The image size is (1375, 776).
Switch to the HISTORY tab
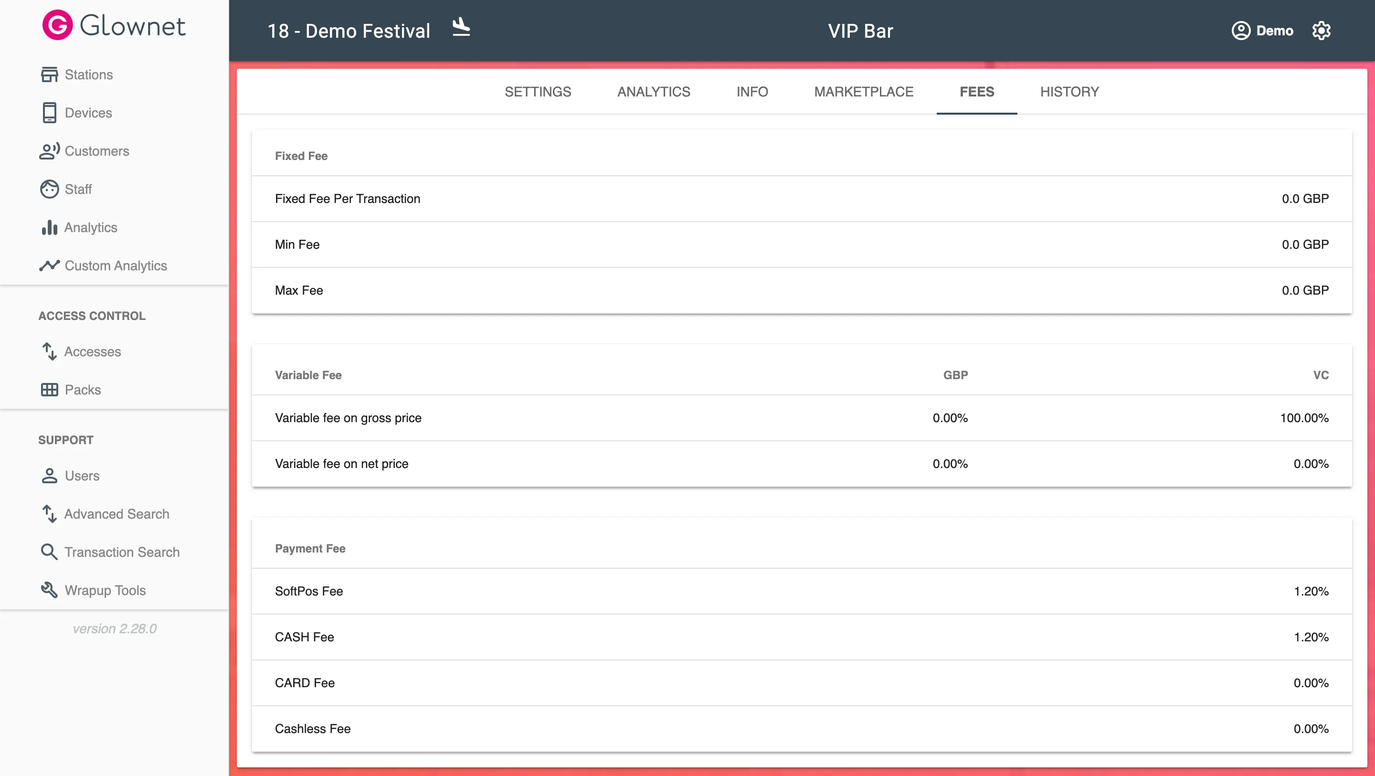1068,91
